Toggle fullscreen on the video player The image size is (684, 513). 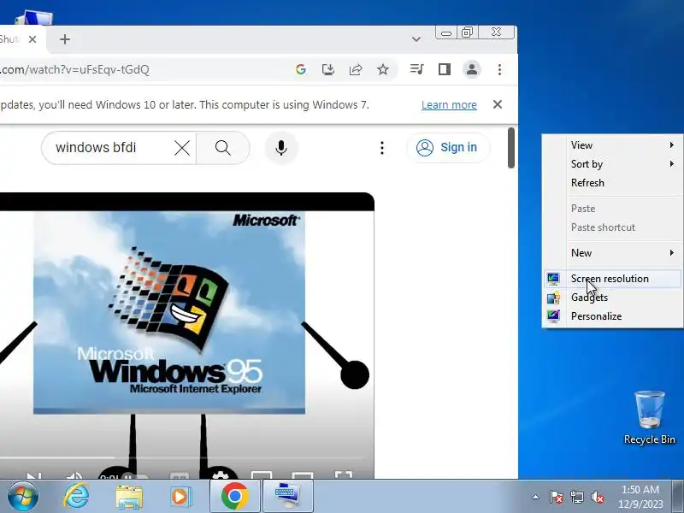(344, 475)
